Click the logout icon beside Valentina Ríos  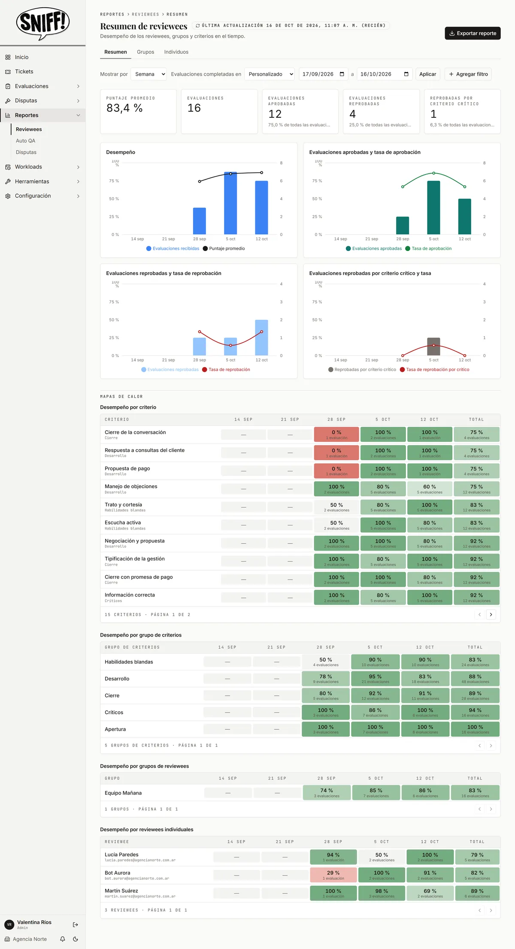coord(76,925)
